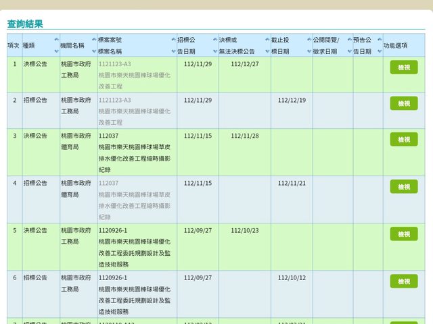Sort 截止投標日期 ascending with up arrow
The image size is (433, 324).
(309, 40)
